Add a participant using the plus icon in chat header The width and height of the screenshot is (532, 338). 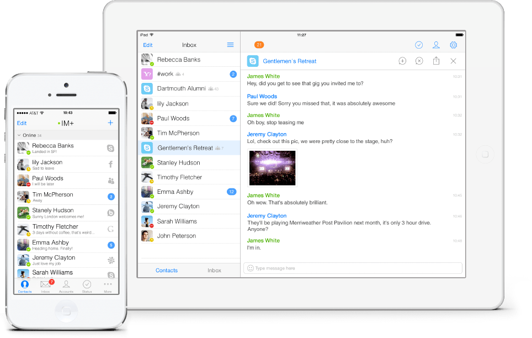pyautogui.click(x=402, y=61)
